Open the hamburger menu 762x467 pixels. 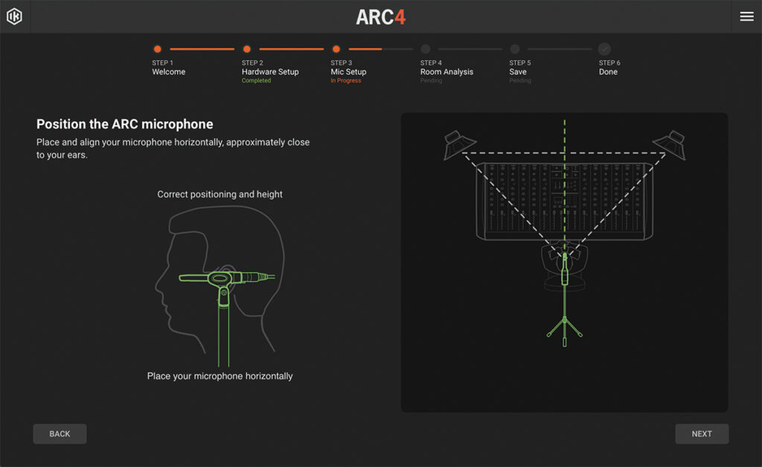click(x=747, y=16)
